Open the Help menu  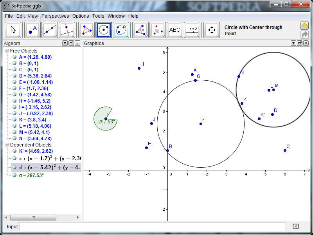click(x=133, y=16)
